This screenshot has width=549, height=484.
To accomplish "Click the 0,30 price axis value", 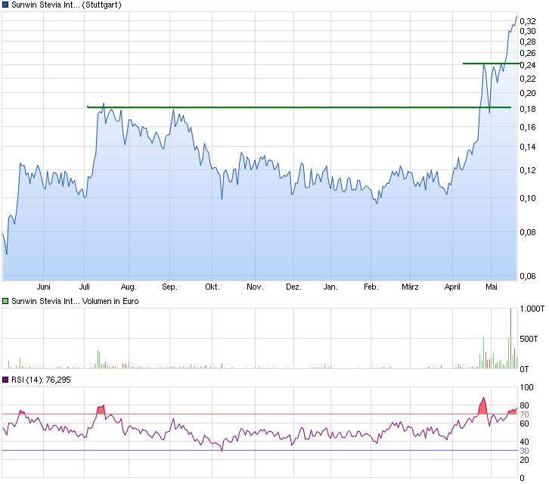I will [x=528, y=31].
